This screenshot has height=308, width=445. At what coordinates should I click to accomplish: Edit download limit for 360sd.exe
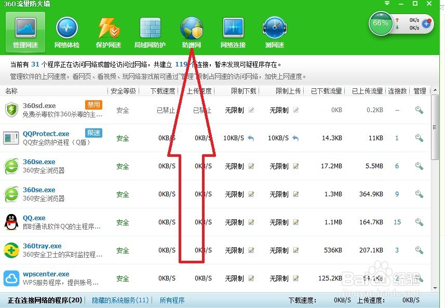click(251, 110)
